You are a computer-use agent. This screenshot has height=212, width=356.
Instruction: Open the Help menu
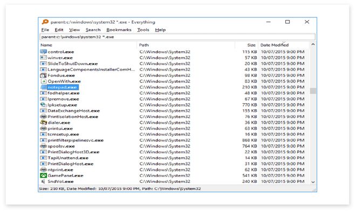tap(160, 30)
